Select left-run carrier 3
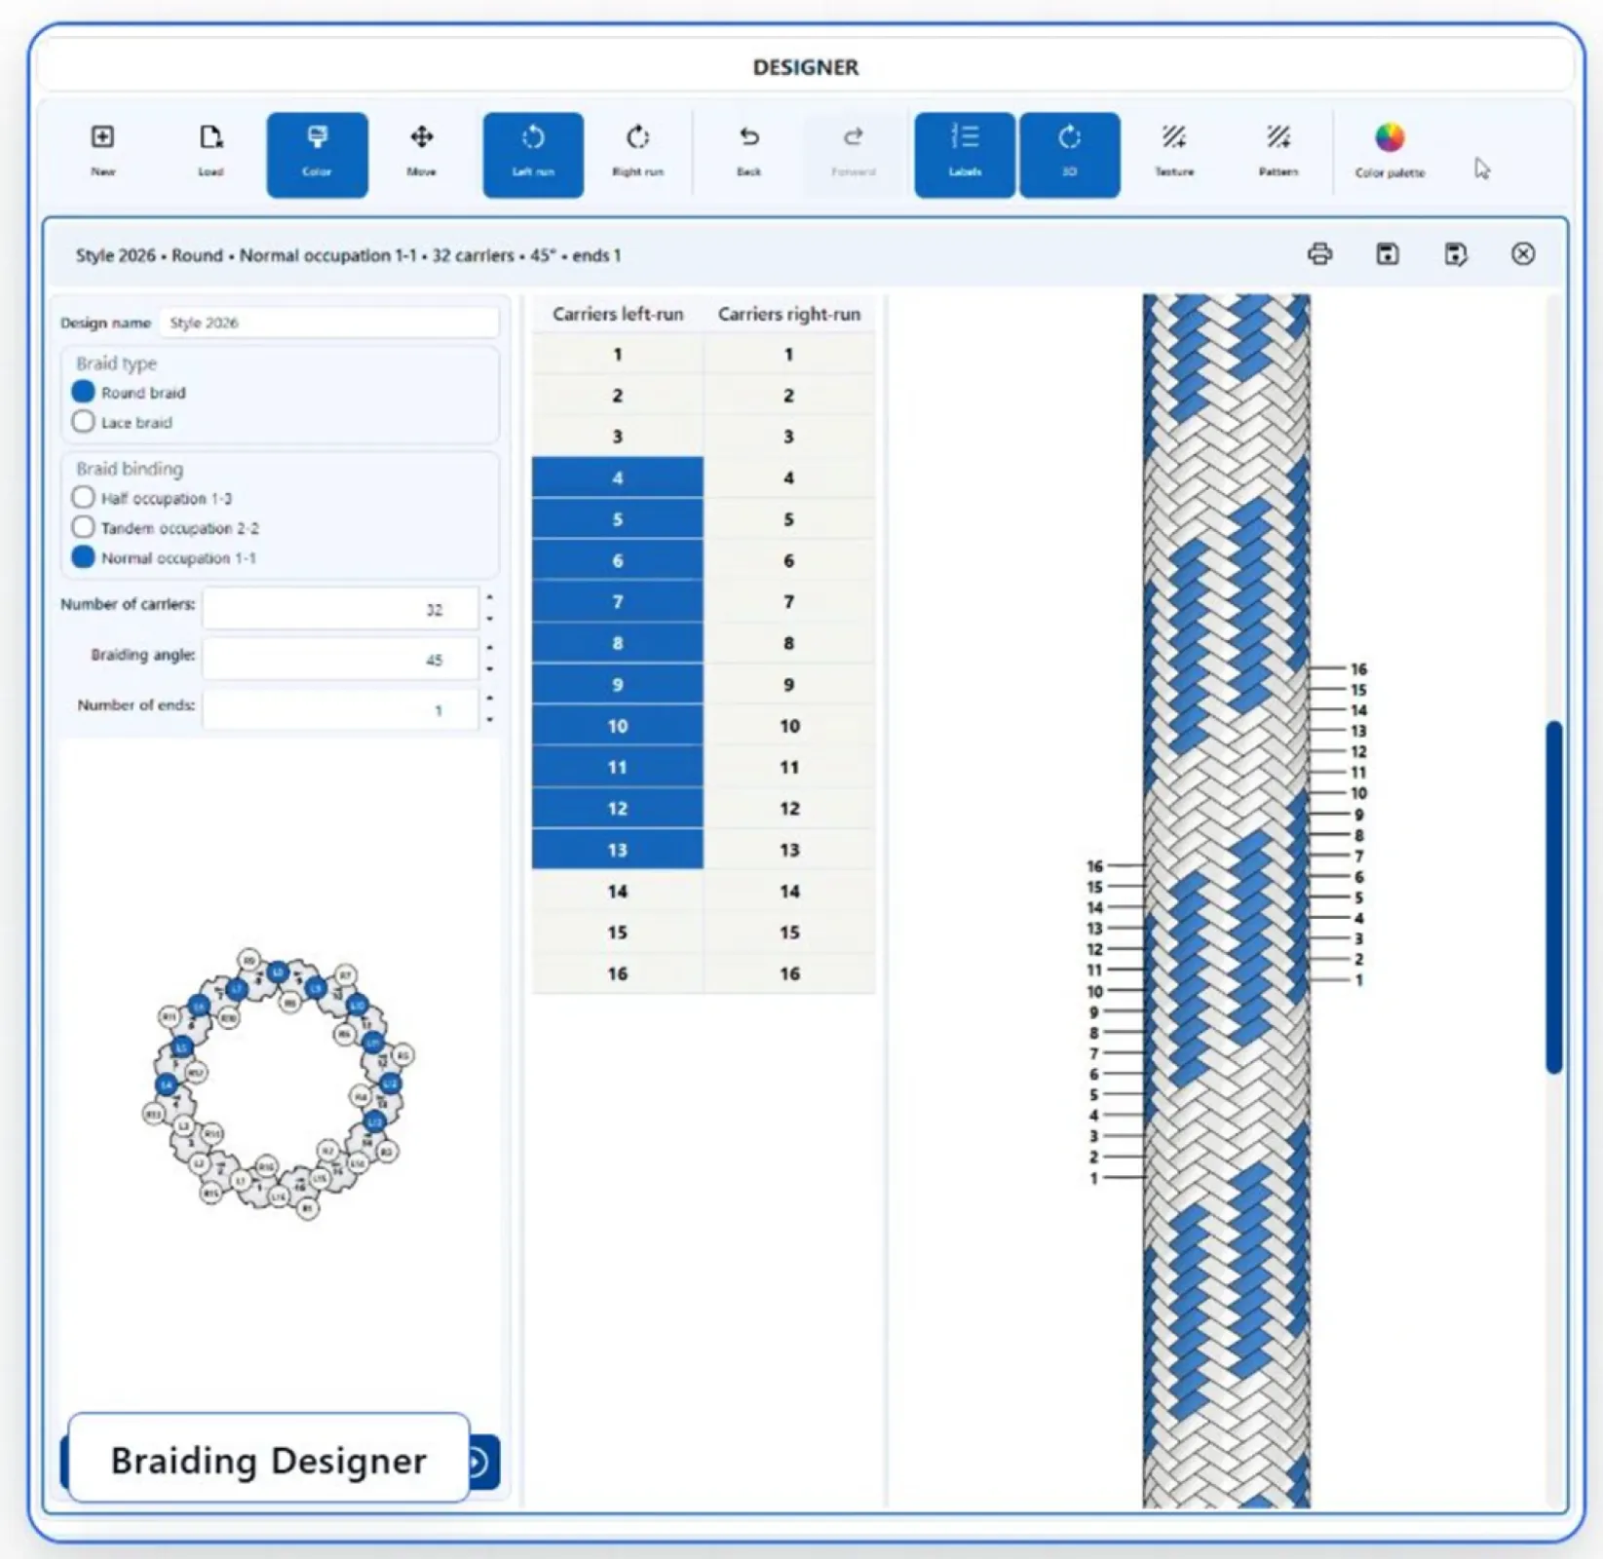Screen dimensions: 1603x1559 (618, 437)
